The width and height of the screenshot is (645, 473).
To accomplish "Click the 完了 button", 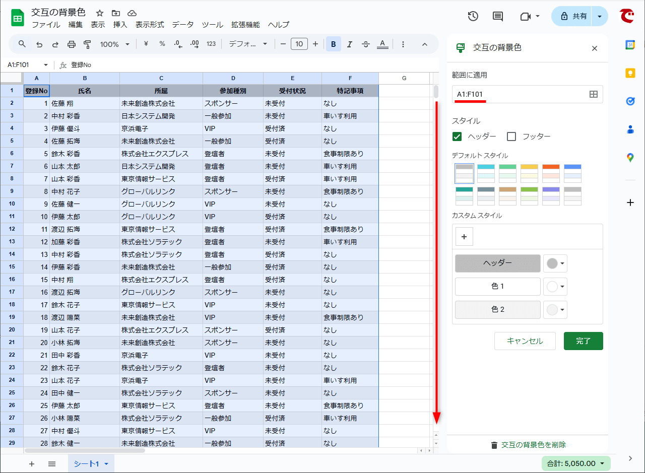I will coord(583,341).
